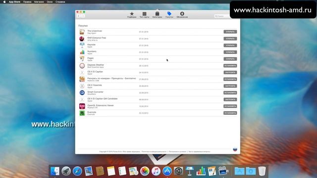Open System Preferences from the Dock
317x178 pixels.
(x=178, y=171)
